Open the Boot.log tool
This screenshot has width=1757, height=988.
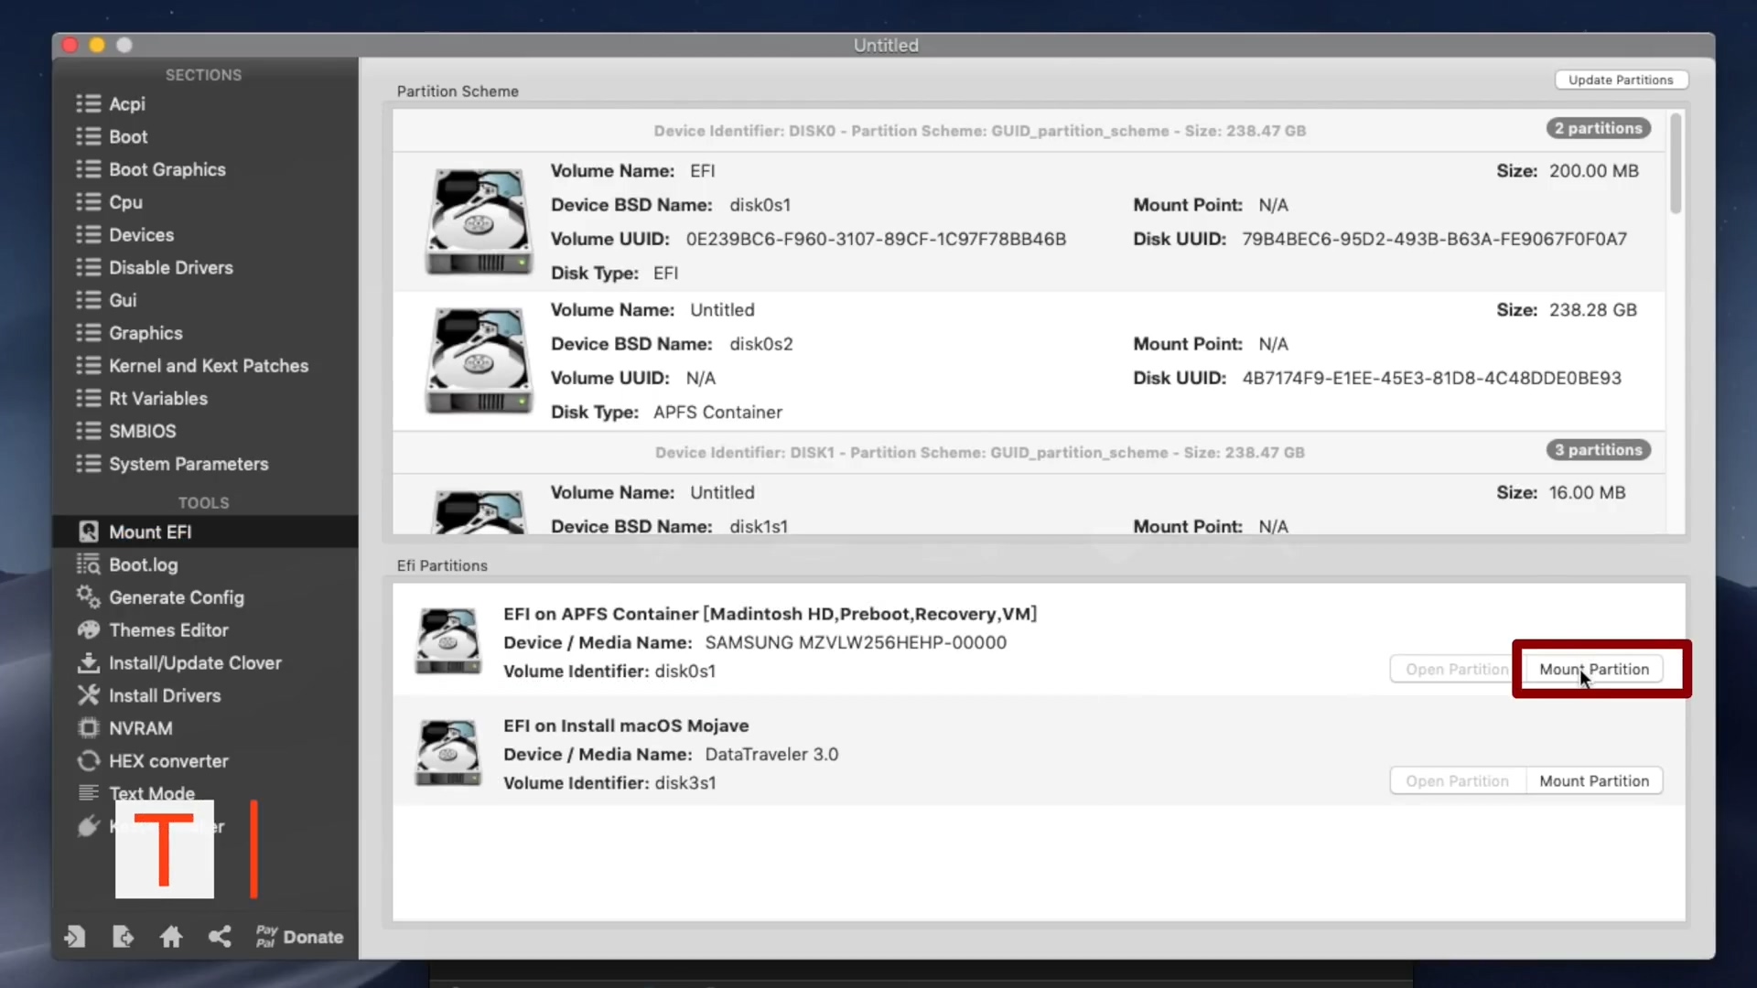pyautogui.click(x=144, y=564)
